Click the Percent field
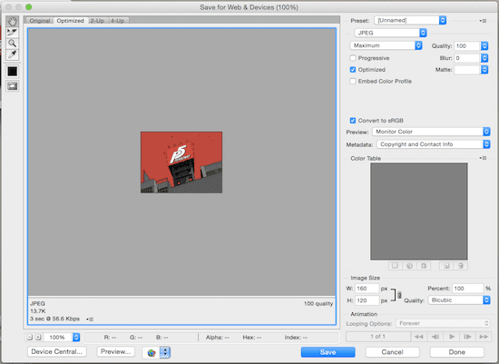The width and height of the screenshot is (499, 364). [x=467, y=289]
